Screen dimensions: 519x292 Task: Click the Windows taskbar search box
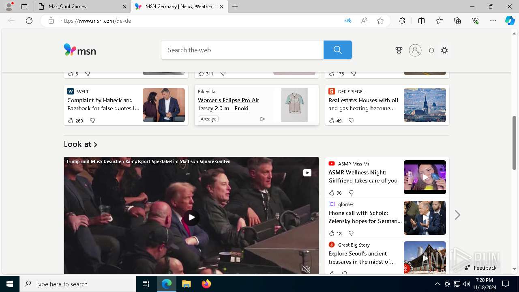[x=78, y=284]
